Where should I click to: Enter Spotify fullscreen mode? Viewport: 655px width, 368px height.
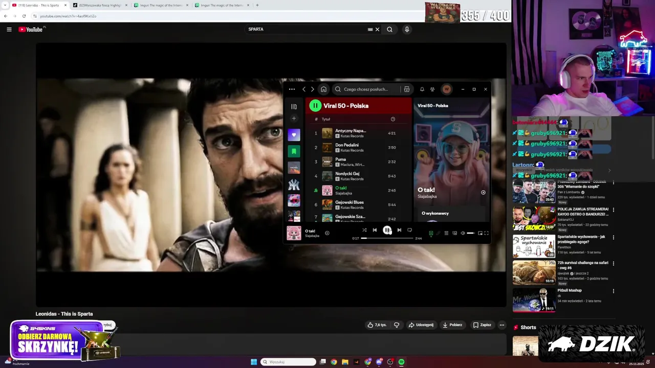[486, 233]
